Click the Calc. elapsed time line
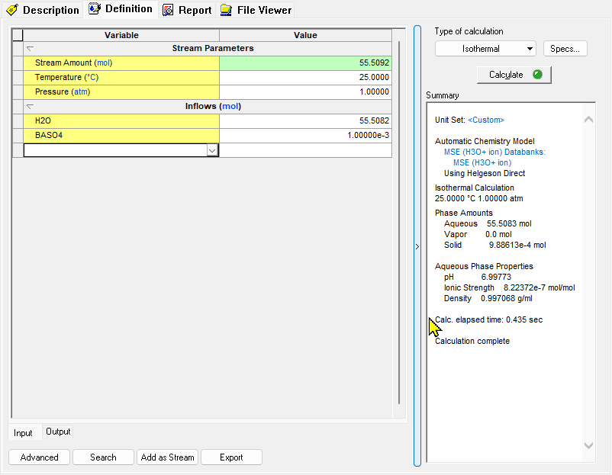Image resolution: width=612 pixels, height=475 pixels. (x=488, y=319)
